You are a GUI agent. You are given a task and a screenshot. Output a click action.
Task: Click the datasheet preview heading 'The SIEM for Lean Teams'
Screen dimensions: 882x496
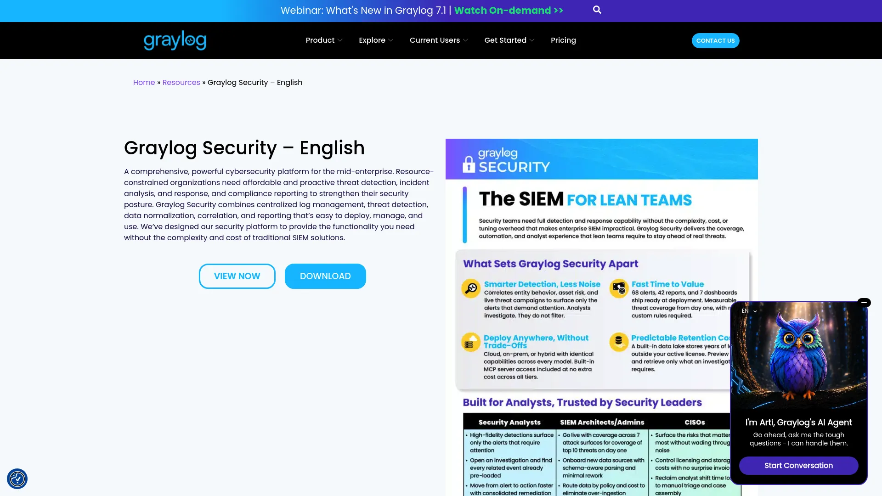[585, 199]
